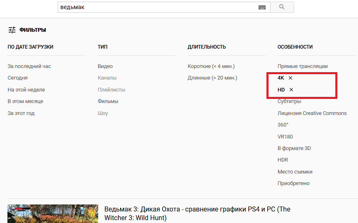The height and width of the screenshot is (223, 358).
Task: Select За этот год filter
Action: point(21,113)
